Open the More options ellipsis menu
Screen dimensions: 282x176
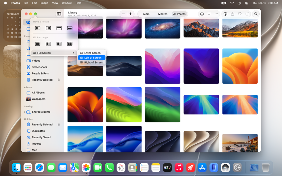[x=216, y=14]
